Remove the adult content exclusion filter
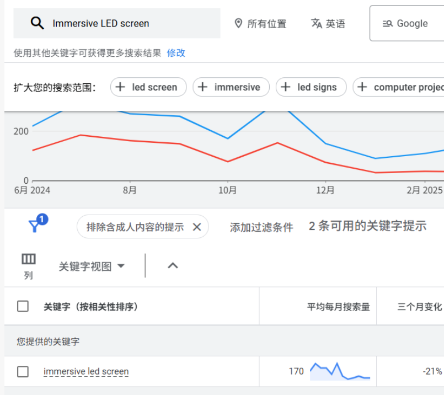The height and width of the screenshot is (395, 444). pos(197,227)
